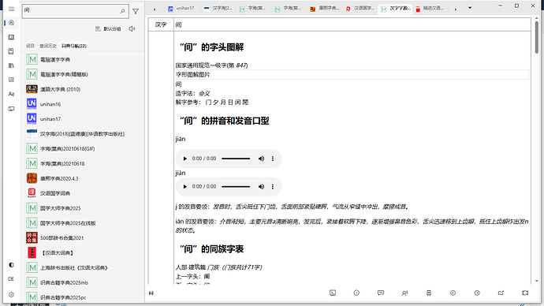Click the fullscreen icon in bottom toolbar
Screen dimensions: 544x306
[x=525, y=293]
